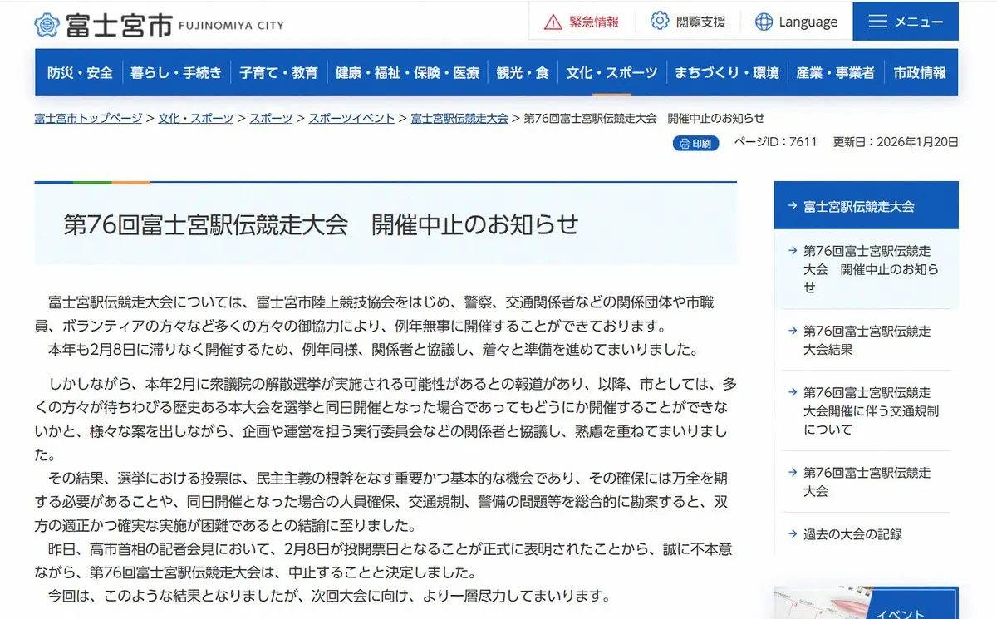Click the スポーツイベント breadcrumb link
997x619 pixels.
pyautogui.click(x=351, y=118)
